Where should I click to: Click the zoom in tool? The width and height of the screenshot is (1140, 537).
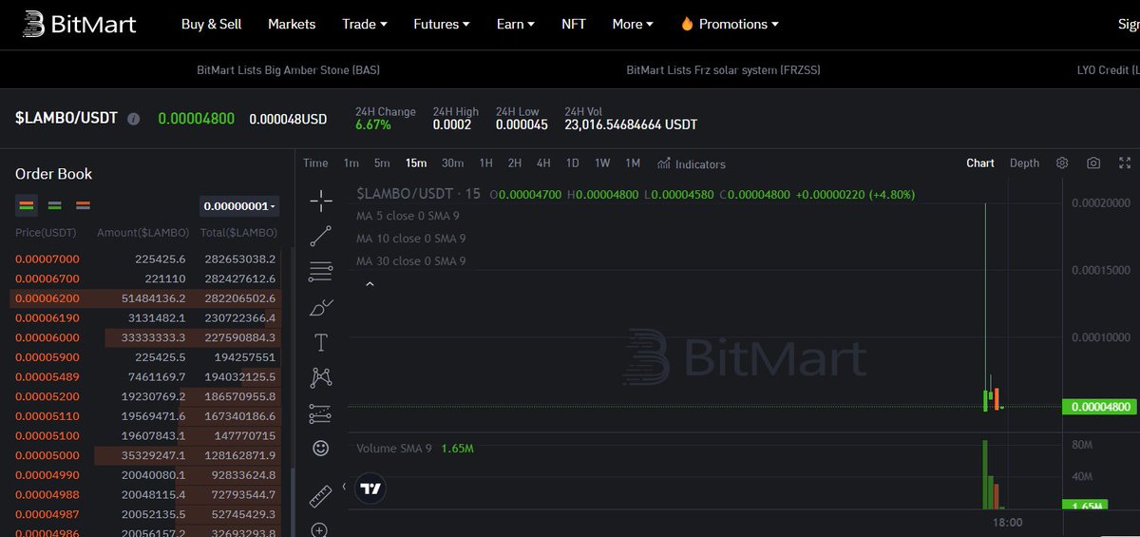click(x=320, y=530)
